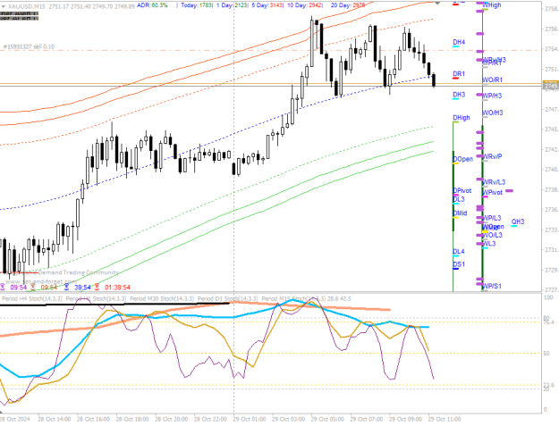The height and width of the screenshot is (426, 559).
Task: Select the DH4 pivot level label
Action: click(x=459, y=42)
